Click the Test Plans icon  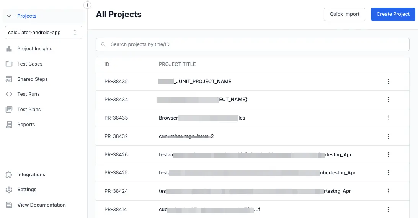9,110
